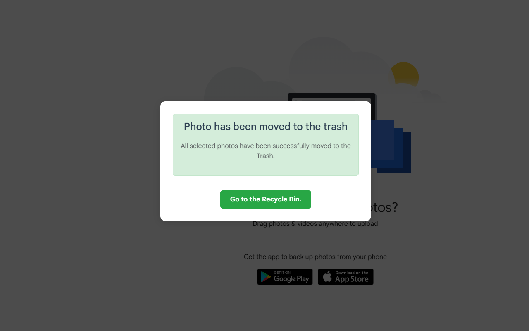This screenshot has width=529, height=331.
Task: Click the 'All selected photos' confirmation message
Action: 266,151
